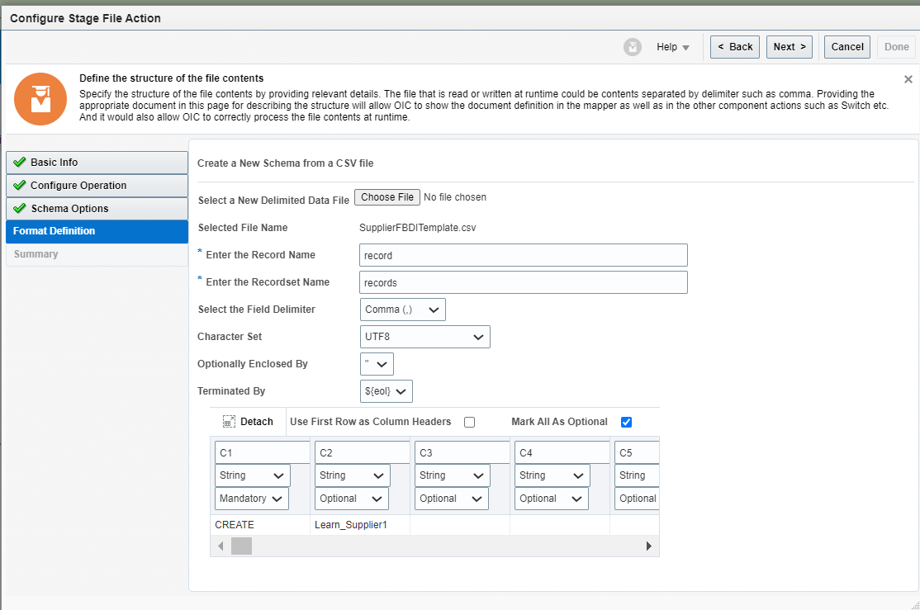The height and width of the screenshot is (610, 920).
Task: Expand the Help menu
Action: (672, 47)
